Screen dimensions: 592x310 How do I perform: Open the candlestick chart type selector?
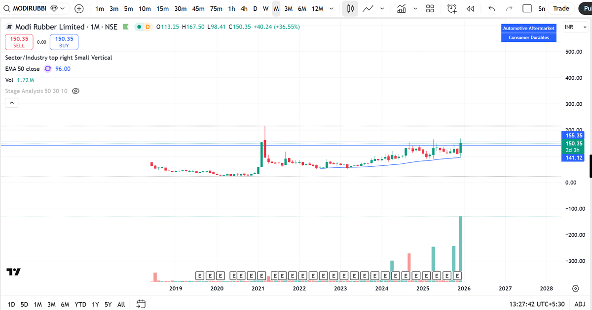click(x=350, y=8)
